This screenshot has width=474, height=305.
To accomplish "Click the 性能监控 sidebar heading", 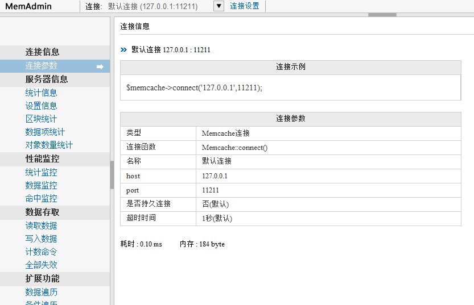I will (x=55, y=159).
